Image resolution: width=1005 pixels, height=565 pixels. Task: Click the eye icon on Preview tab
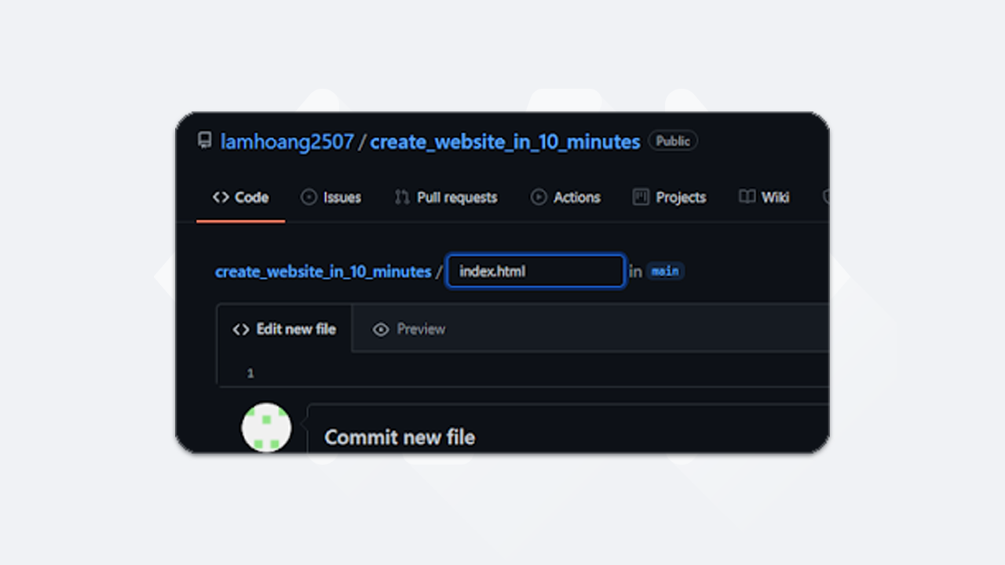[381, 329]
